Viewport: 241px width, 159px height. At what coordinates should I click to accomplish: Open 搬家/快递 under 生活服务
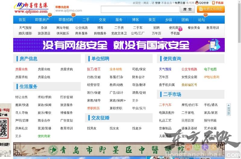(22, 105)
